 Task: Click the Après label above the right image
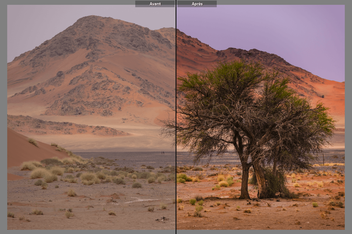point(197,4)
